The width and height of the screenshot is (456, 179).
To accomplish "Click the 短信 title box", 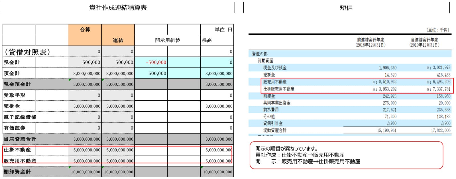I will 346,8.
